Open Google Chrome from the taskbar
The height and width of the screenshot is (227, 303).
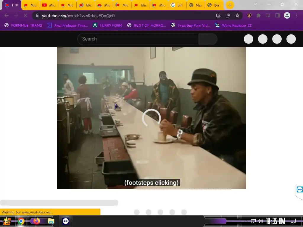[21, 221]
